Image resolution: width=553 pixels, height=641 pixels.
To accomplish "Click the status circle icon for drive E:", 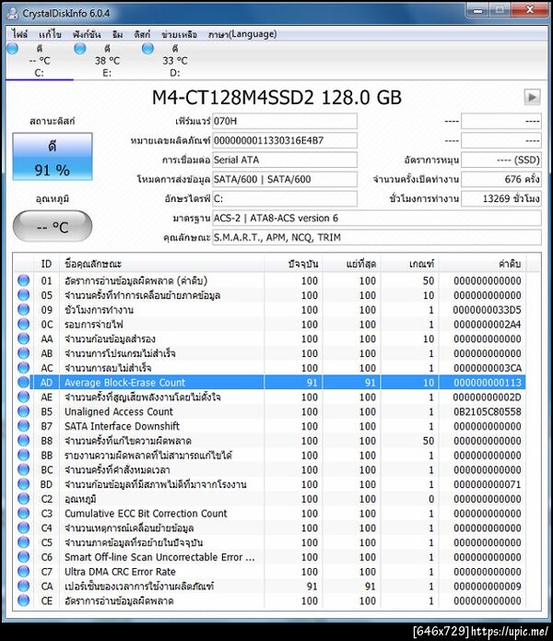I will point(80,49).
